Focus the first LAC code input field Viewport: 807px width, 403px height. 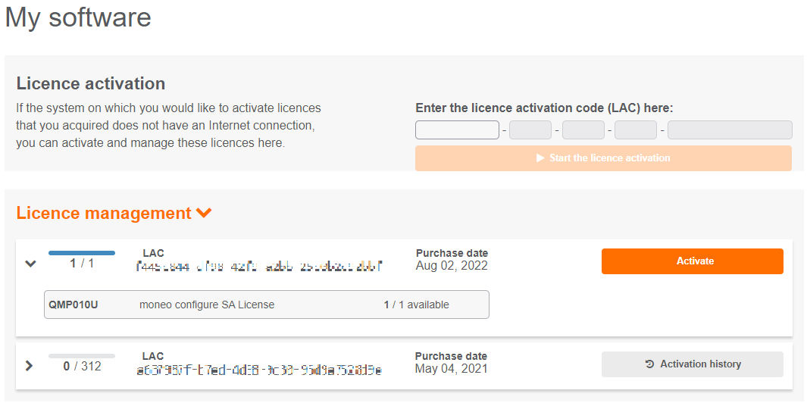click(457, 130)
